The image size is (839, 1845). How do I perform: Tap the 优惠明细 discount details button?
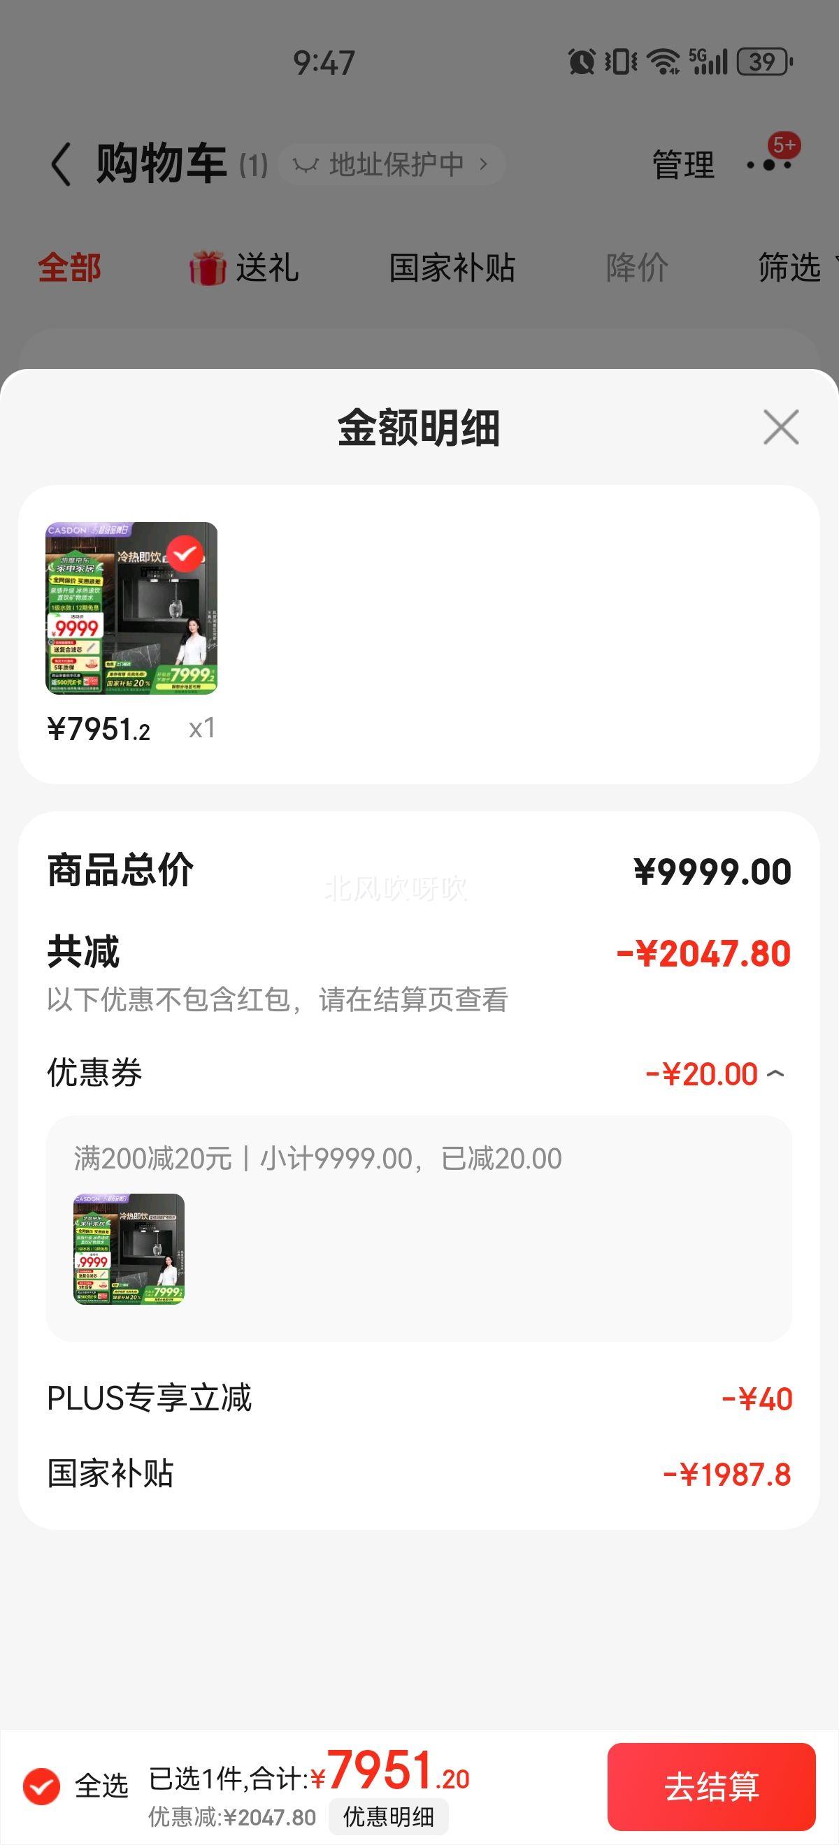tap(388, 1816)
